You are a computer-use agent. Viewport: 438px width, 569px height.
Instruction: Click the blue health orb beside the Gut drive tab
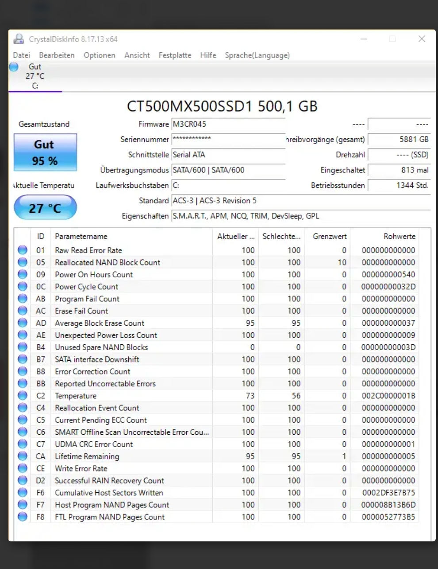(x=14, y=67)
